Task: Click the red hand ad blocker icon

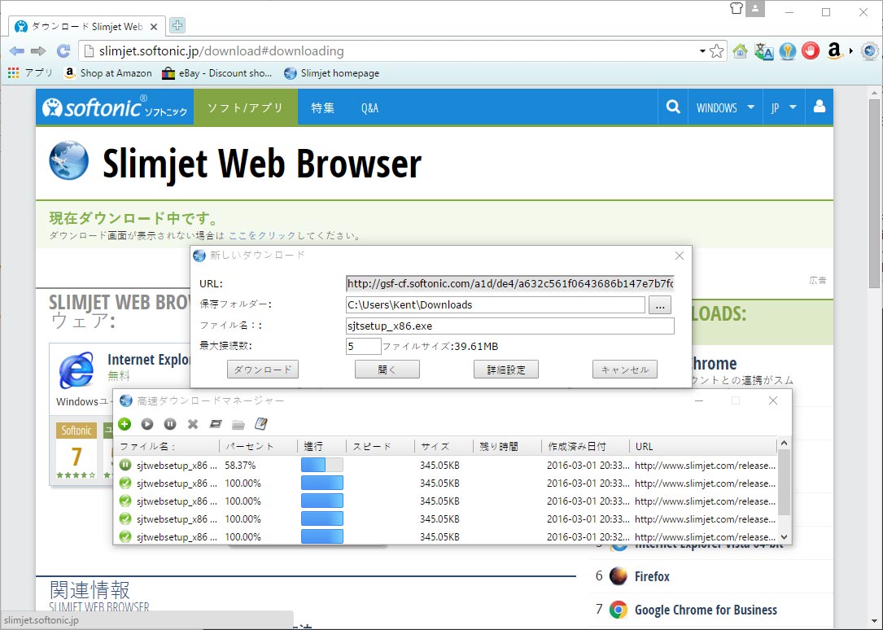Action: 811,51
